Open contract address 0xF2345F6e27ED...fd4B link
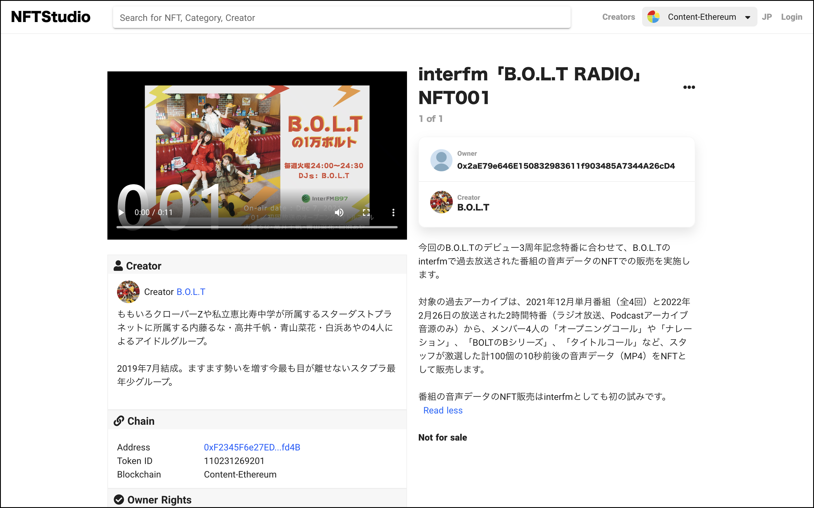Screen dimensions: 814x508 pyautogui.click(x=252, y=447)
